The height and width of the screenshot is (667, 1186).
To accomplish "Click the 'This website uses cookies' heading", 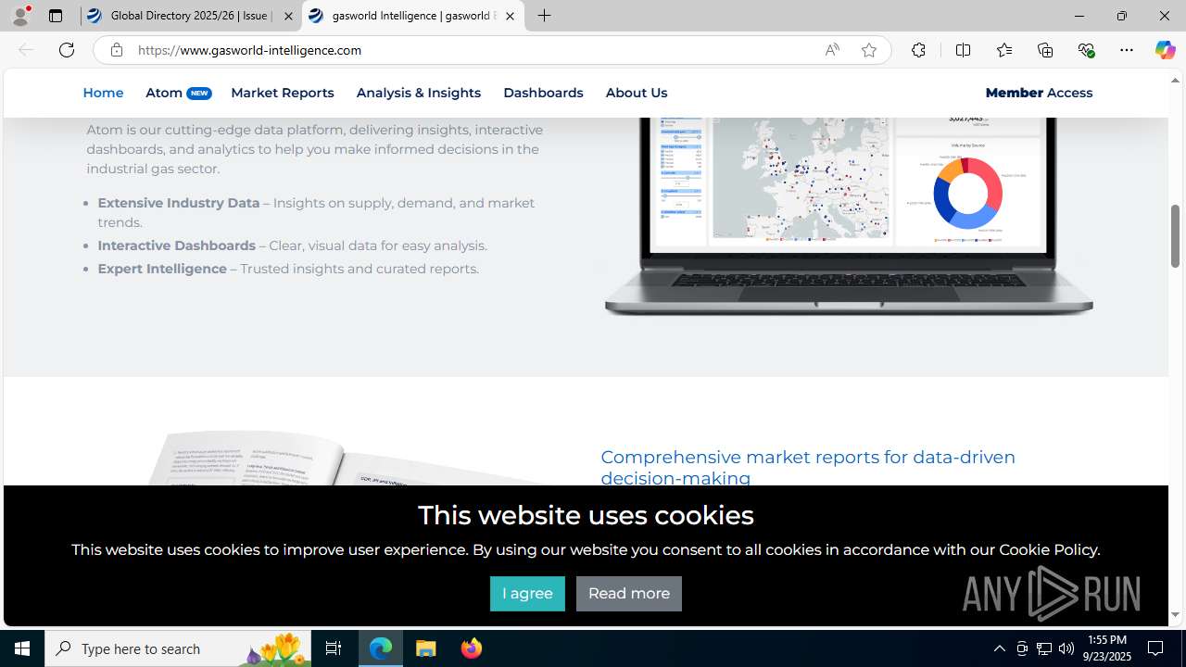I will [586, 515].
